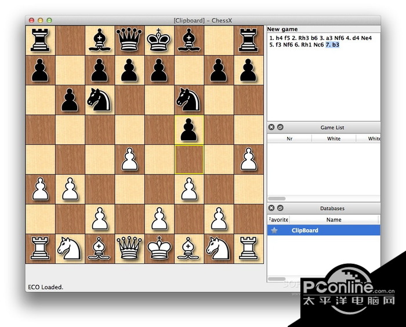Click the green zoom window button

click(49, 20)
